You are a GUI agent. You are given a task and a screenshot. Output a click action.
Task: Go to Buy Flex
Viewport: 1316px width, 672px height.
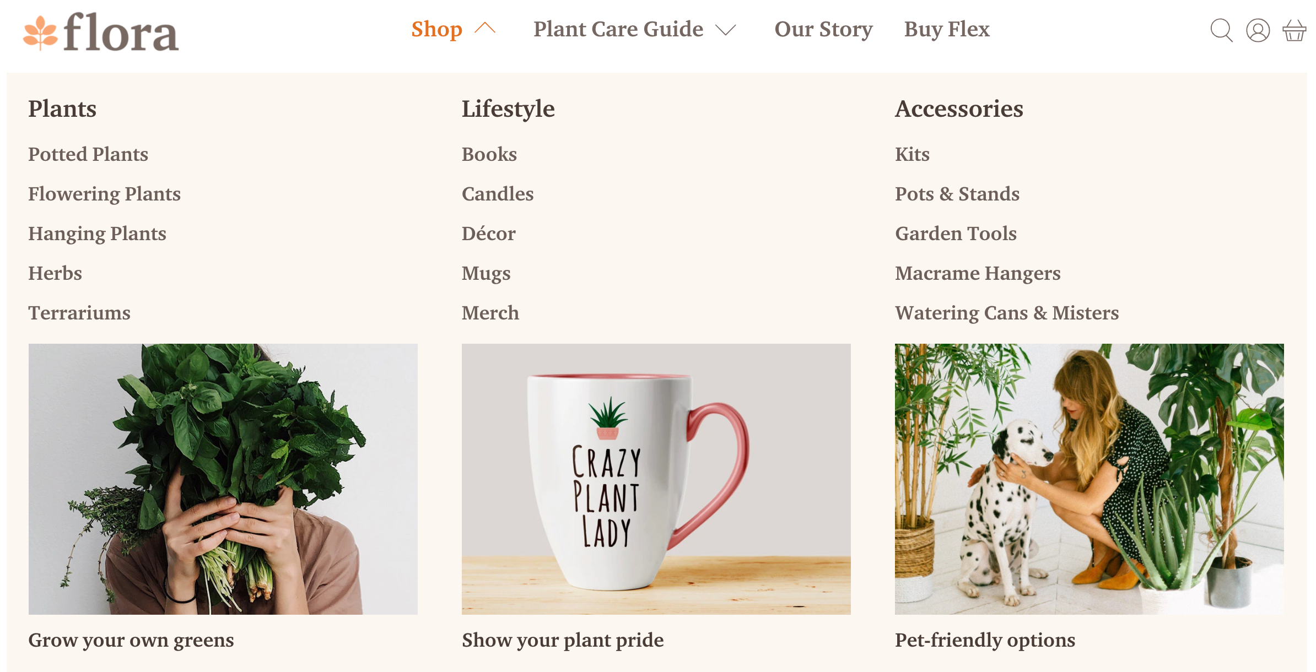(947, 29)
